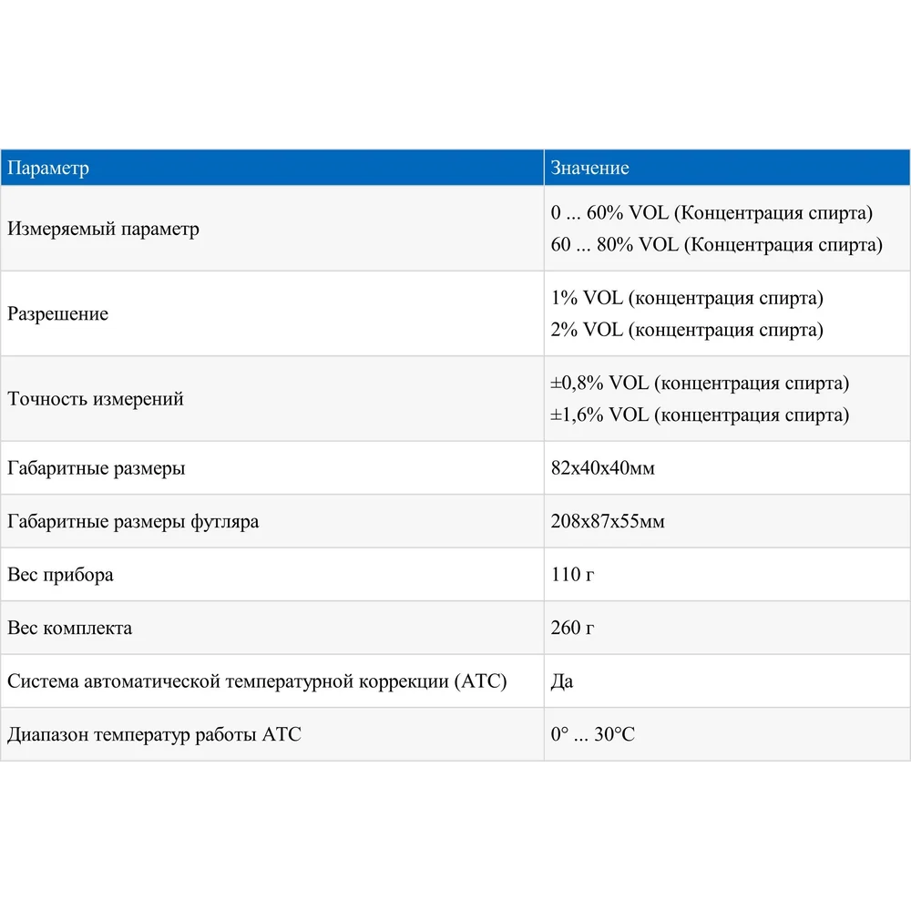Click the "Да" value cell

(562, 681)
